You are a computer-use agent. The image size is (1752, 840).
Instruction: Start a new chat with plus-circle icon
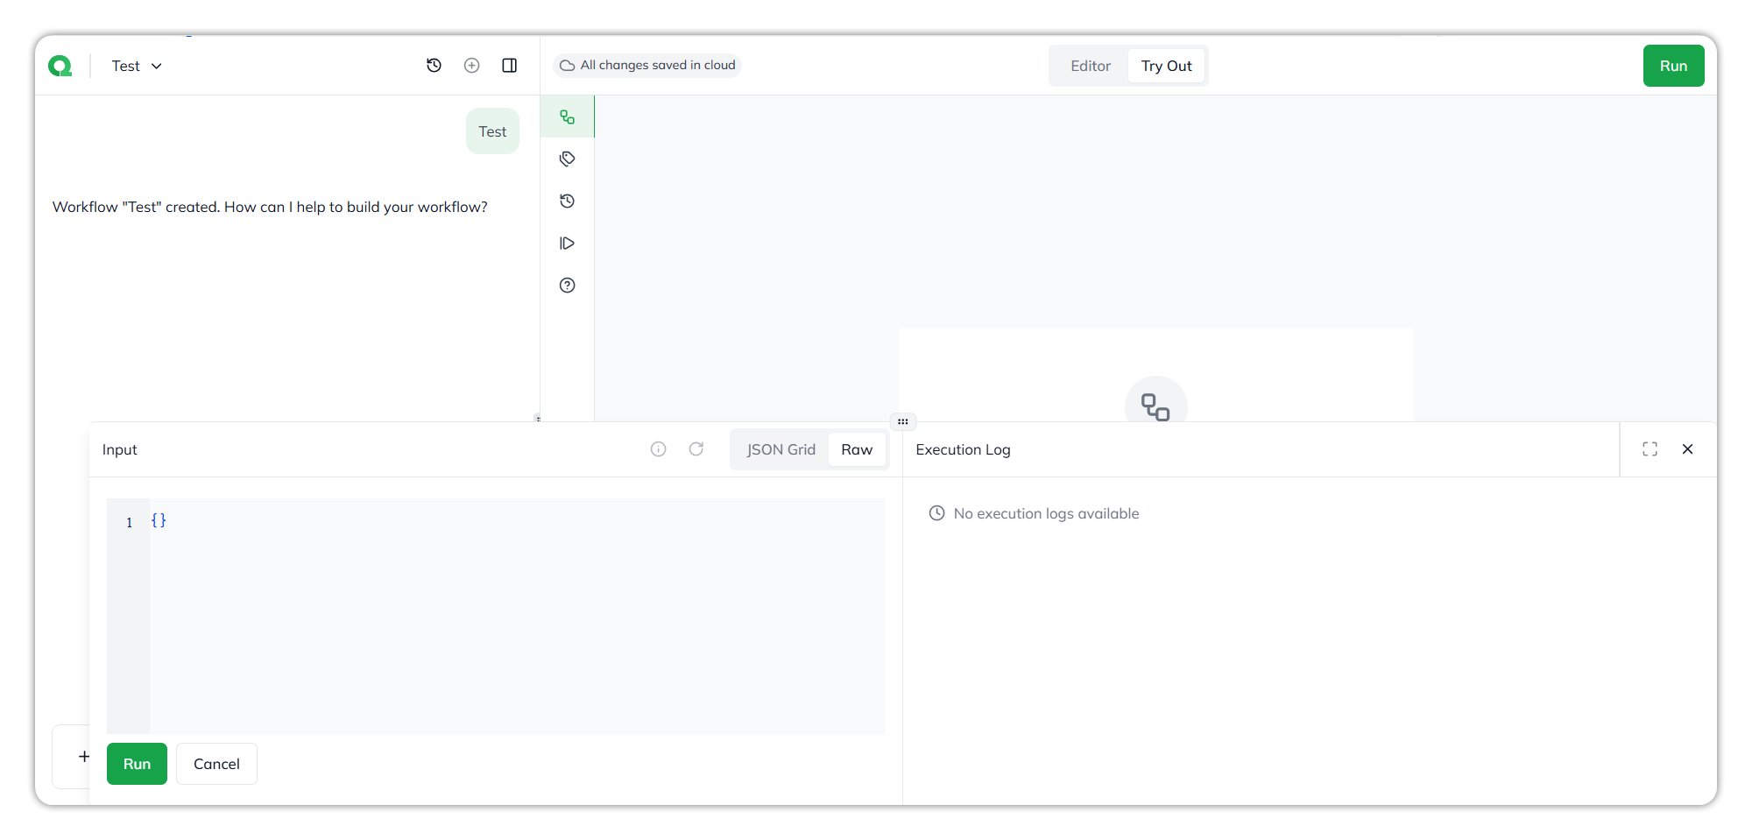point(471,66)
